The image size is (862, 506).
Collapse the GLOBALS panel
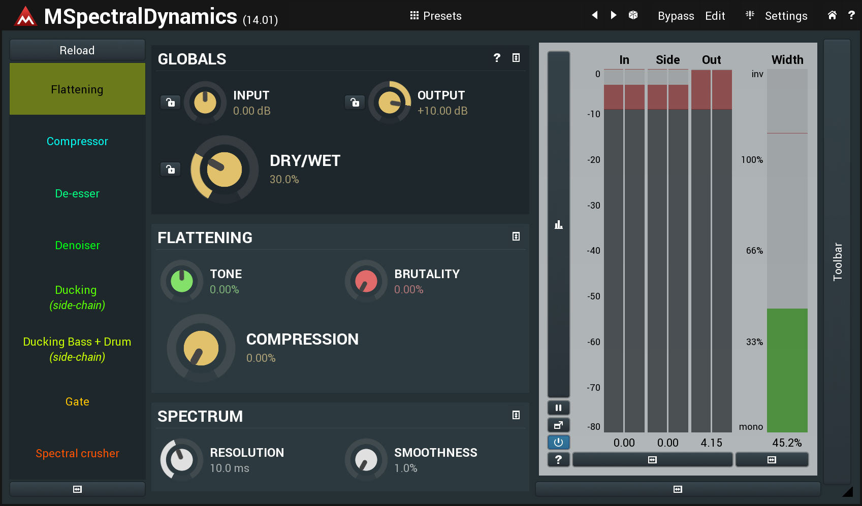(x=516, y=58)
